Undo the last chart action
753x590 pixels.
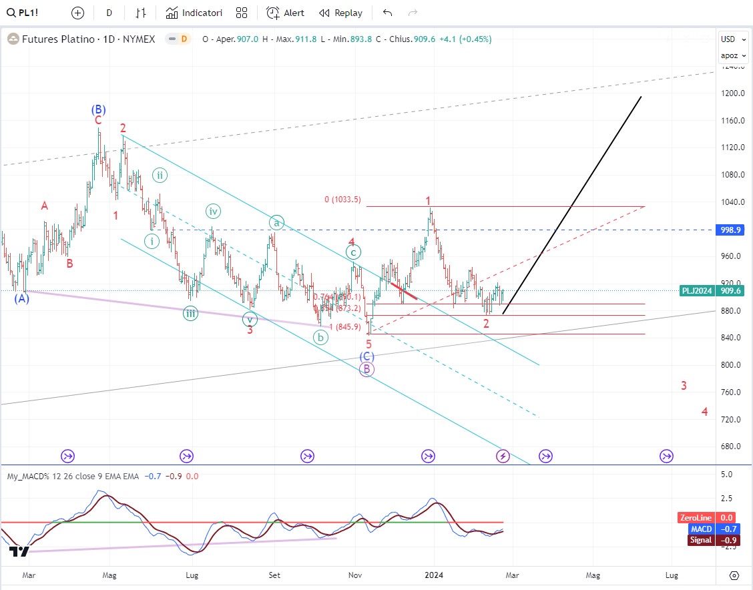coord(388,13)
